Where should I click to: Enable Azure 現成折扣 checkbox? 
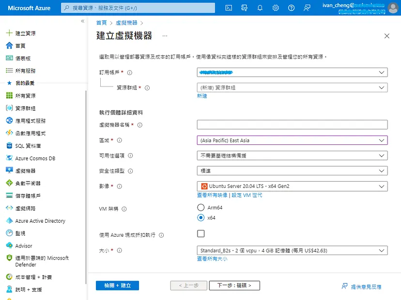(201, 233)
